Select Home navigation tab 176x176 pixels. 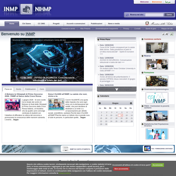click(12, 24)
